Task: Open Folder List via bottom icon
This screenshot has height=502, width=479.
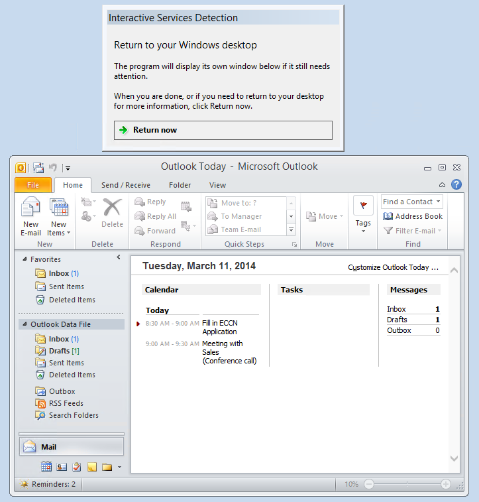Action: click(x=107, y=467)
